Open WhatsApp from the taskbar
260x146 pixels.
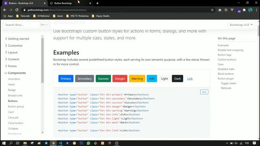89,143
